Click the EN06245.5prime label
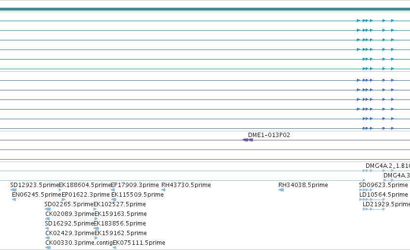The width and height of the screenshot is (410, 250). pyautogui.click(x=36, y=195)
